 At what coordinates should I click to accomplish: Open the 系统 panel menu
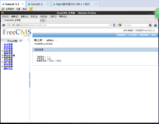pos(24,9)
